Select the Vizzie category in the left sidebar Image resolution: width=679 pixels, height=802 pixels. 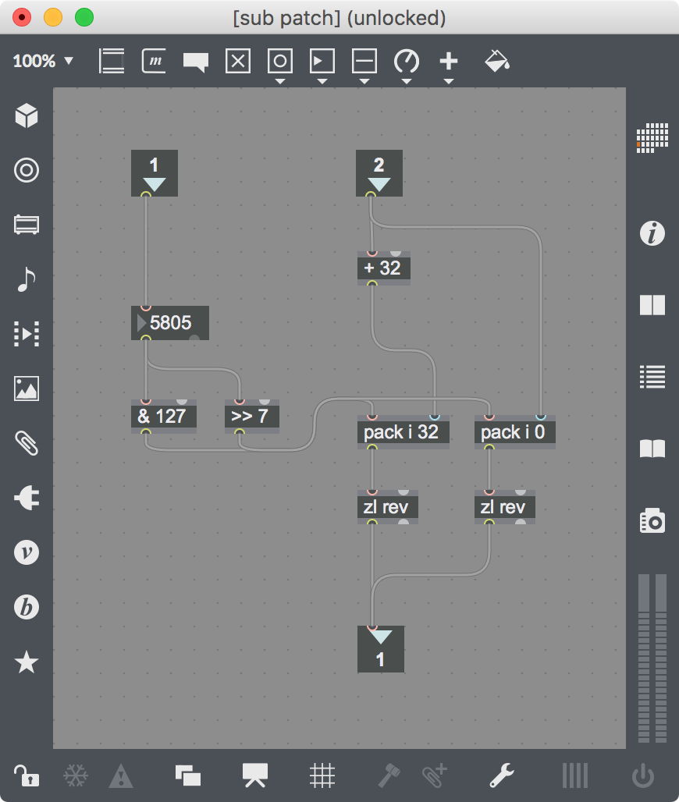26,552
